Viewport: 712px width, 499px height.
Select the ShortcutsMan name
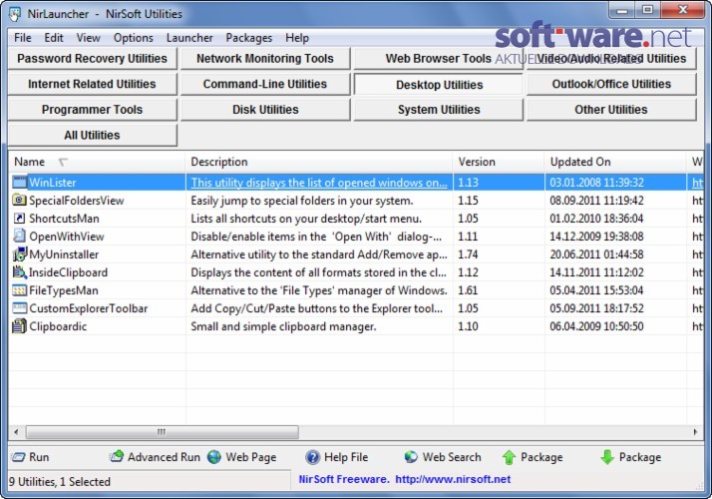tap(64, 219)
